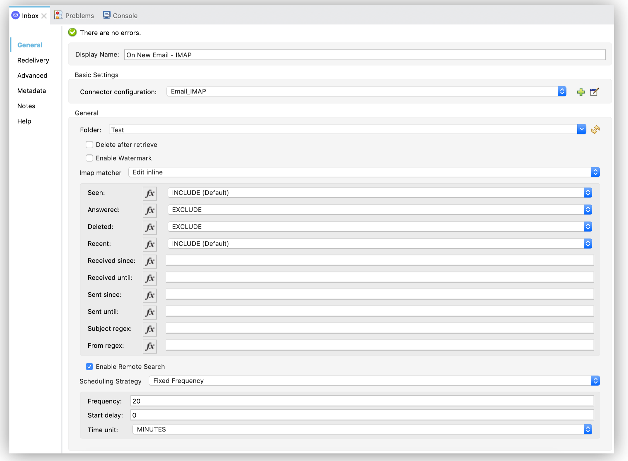
Task: Click the fx icon next to Subject regex field
Action: point(150,328)
